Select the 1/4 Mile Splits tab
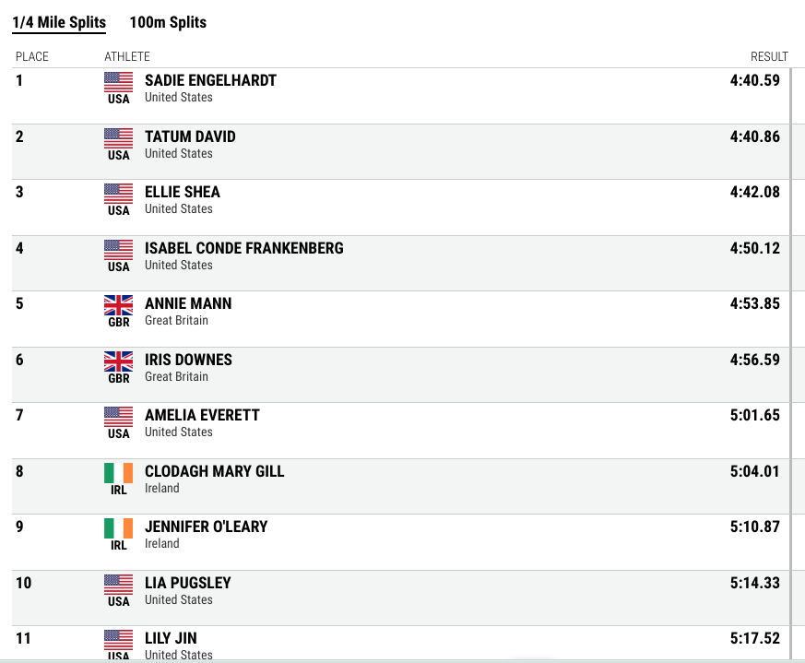 pyautogui.click(x=59, y=23)
